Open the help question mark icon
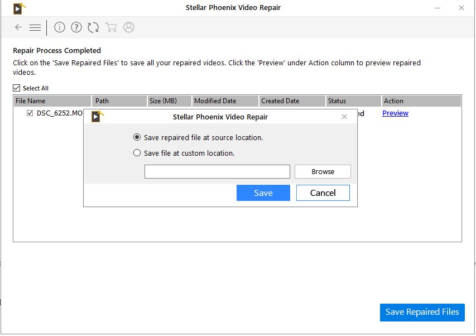 coord(76,27)
